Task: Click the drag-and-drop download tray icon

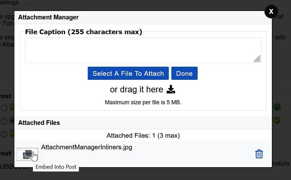Action: [171, 90]
